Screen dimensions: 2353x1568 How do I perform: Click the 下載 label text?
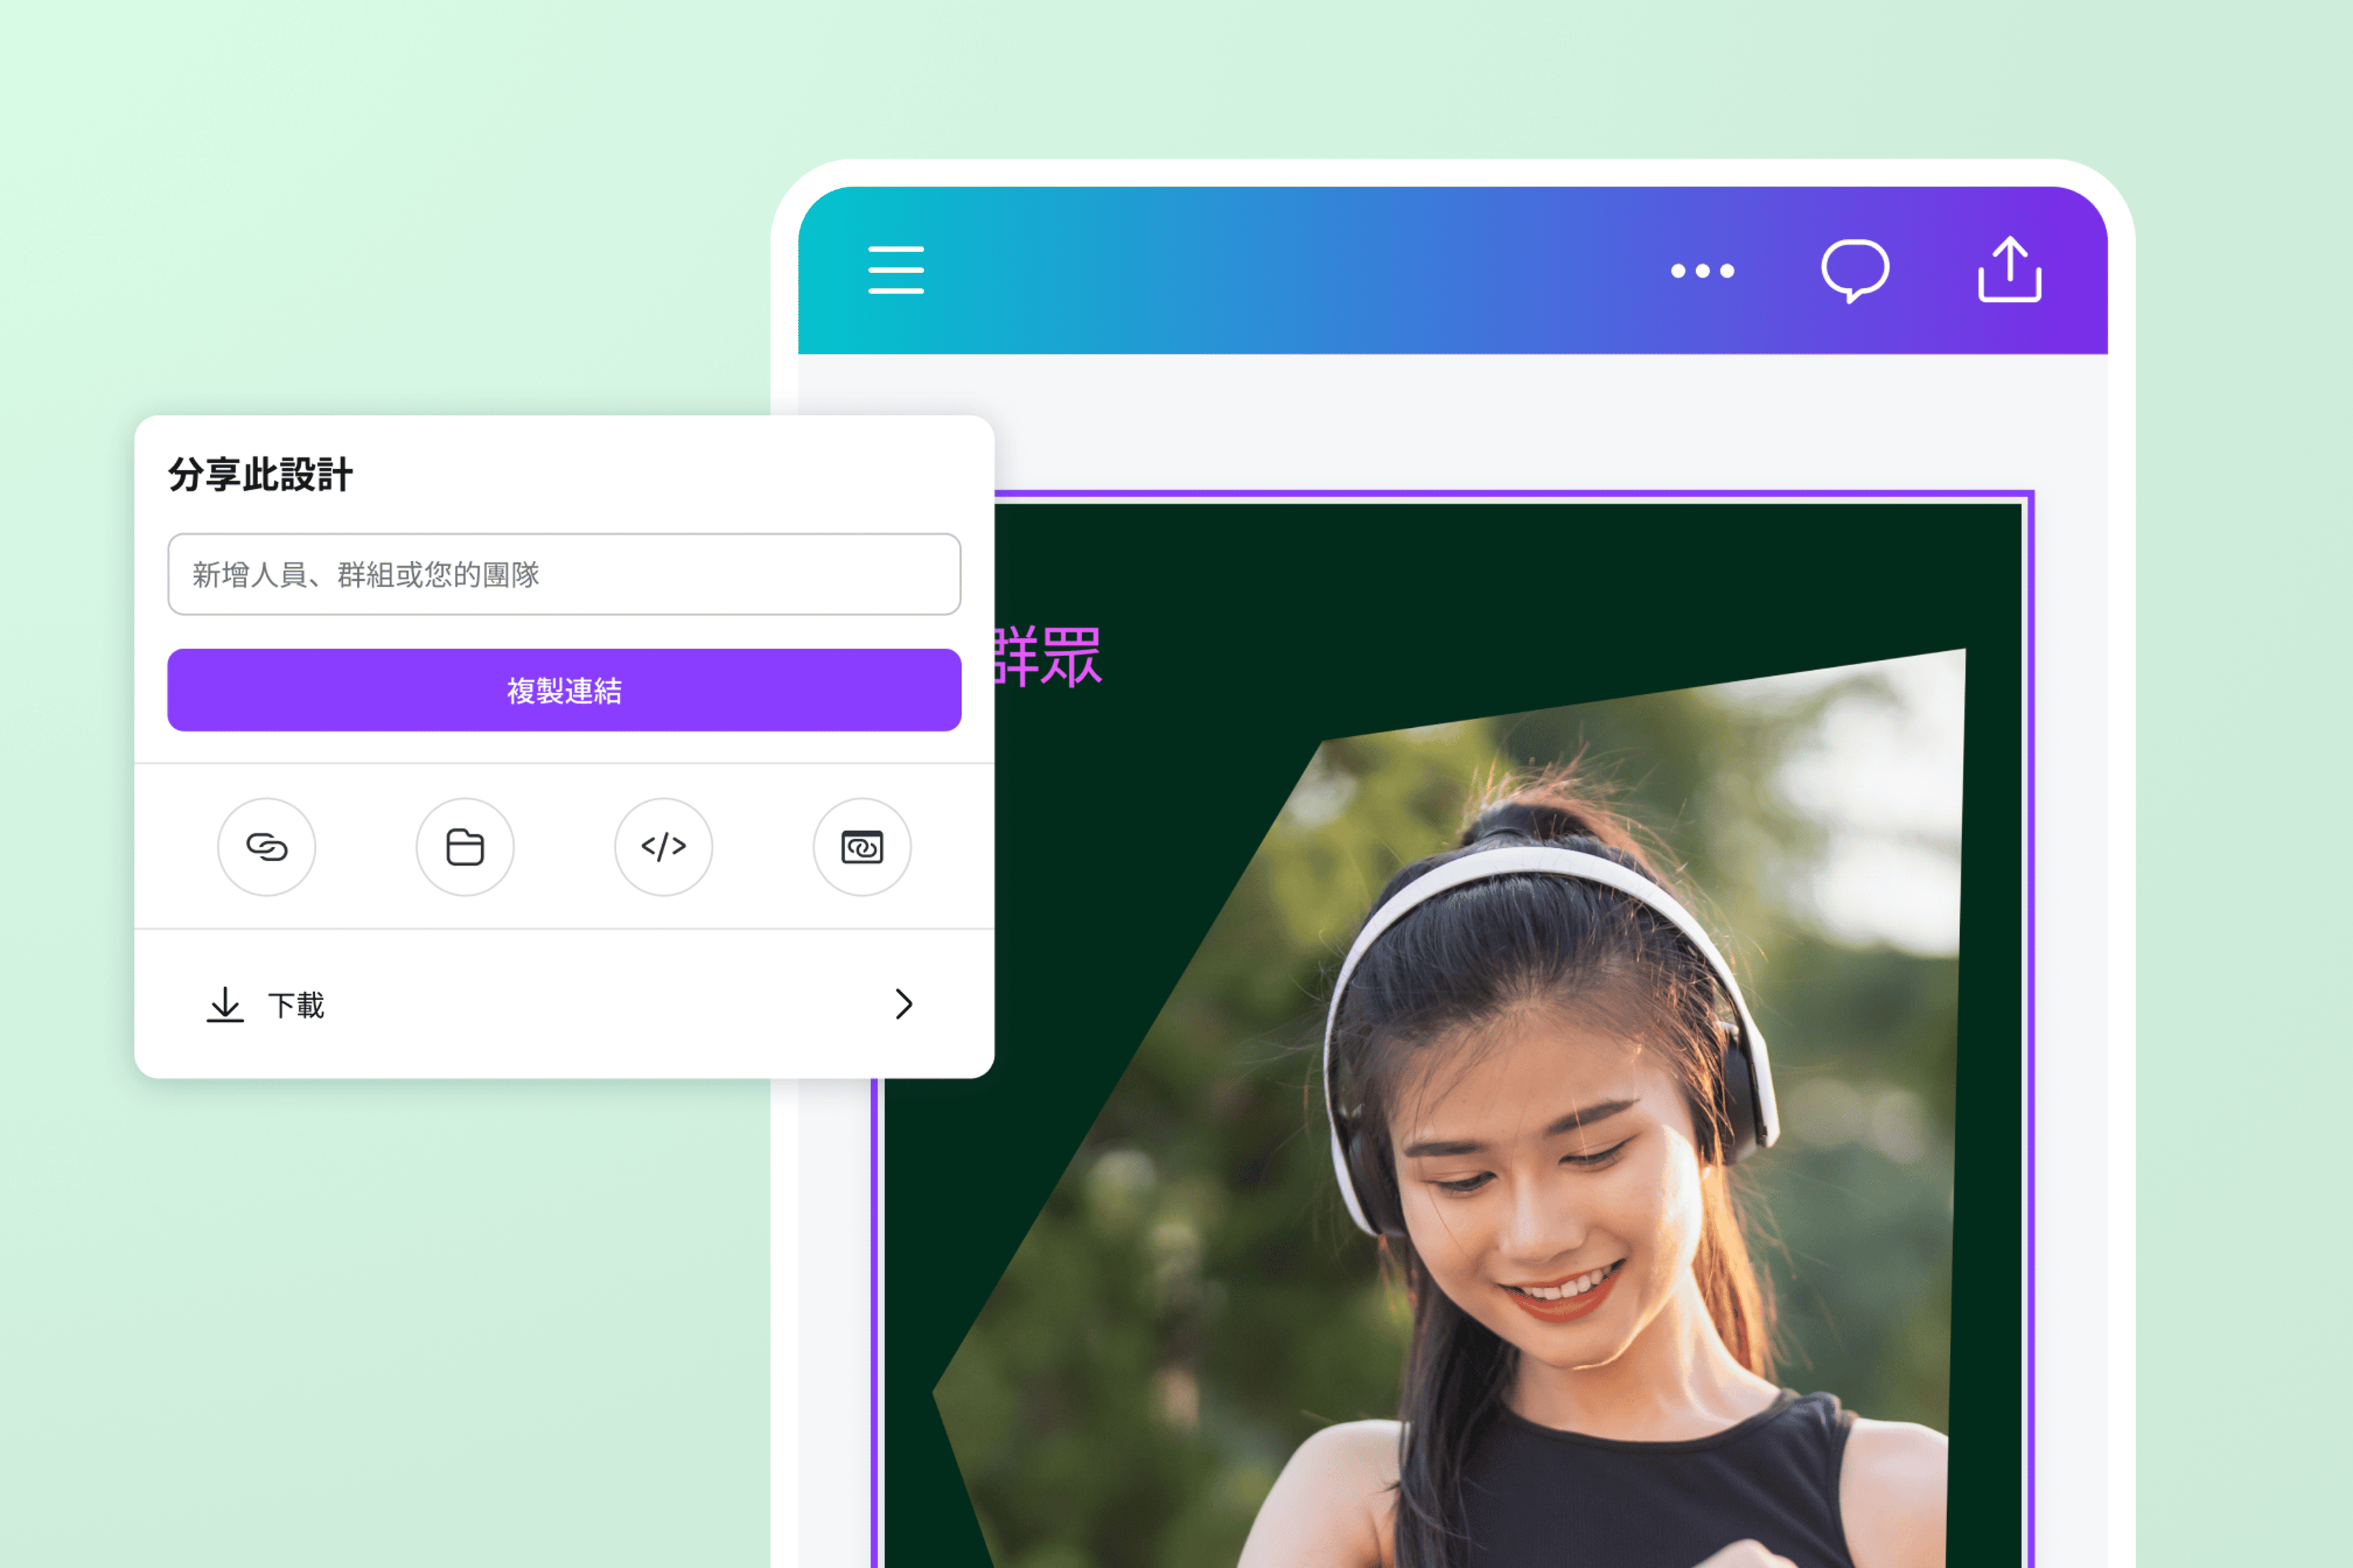296,1005
